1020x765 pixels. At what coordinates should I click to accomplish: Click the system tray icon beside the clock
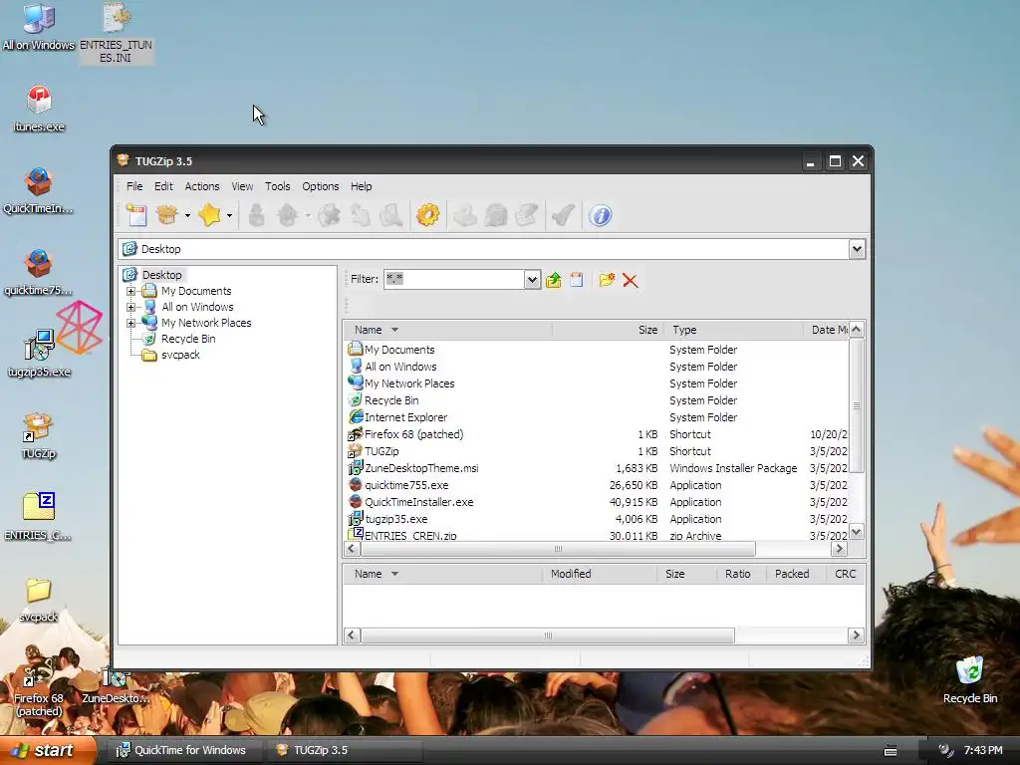946,750
